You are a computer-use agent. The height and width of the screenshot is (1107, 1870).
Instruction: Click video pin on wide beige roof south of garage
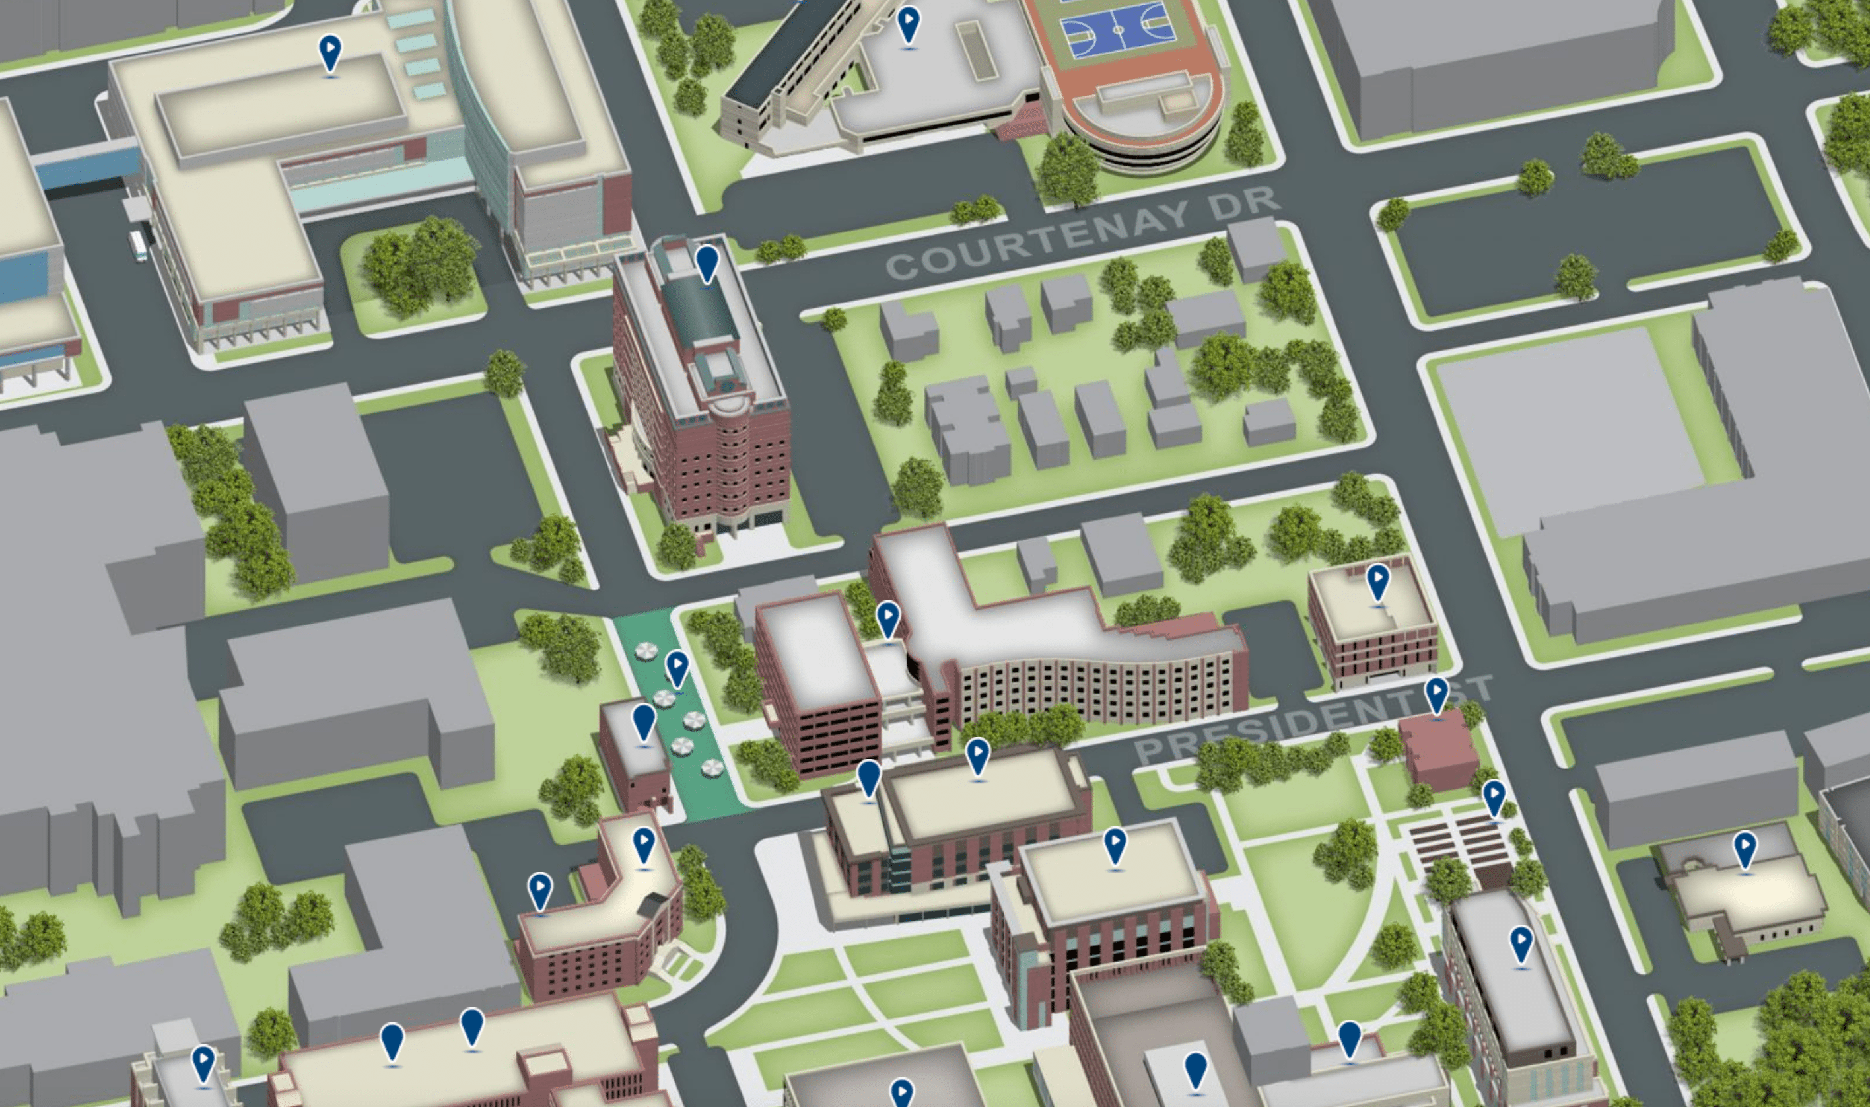[977, 758]
